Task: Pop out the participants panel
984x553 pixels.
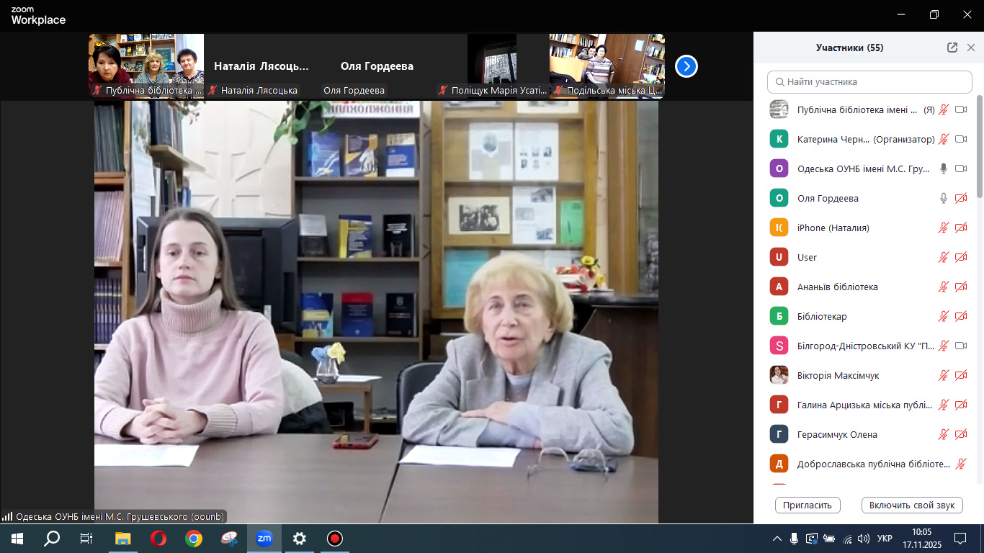Action: [952, 48]
